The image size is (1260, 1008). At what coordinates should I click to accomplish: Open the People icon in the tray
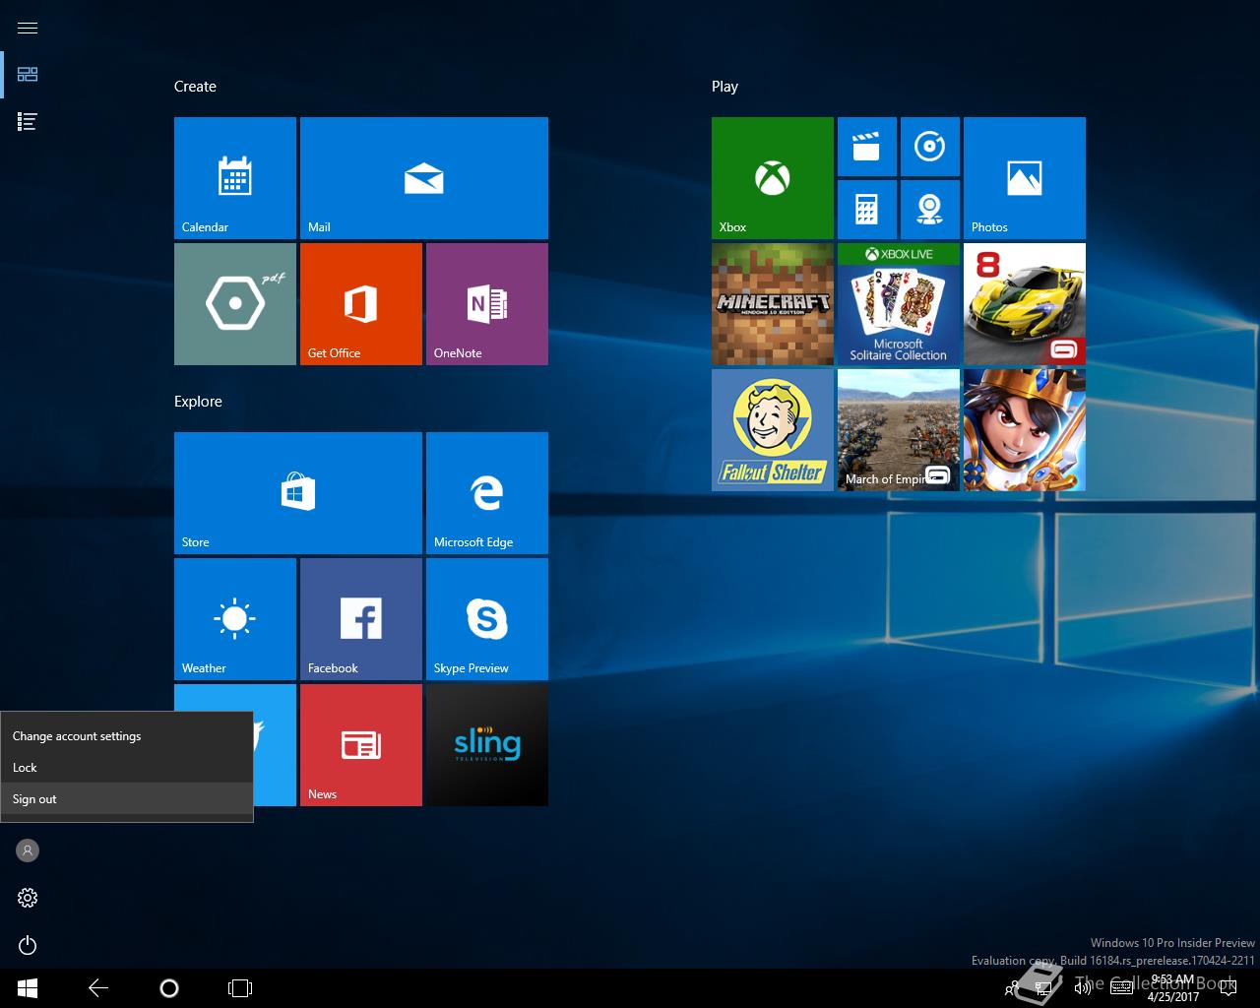pyautogui.click(x=1010, y=988)
